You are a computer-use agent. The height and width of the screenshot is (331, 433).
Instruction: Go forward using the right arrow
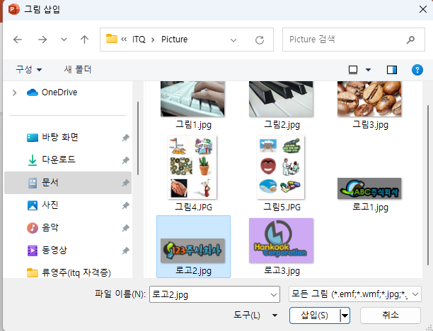[42, 40]
